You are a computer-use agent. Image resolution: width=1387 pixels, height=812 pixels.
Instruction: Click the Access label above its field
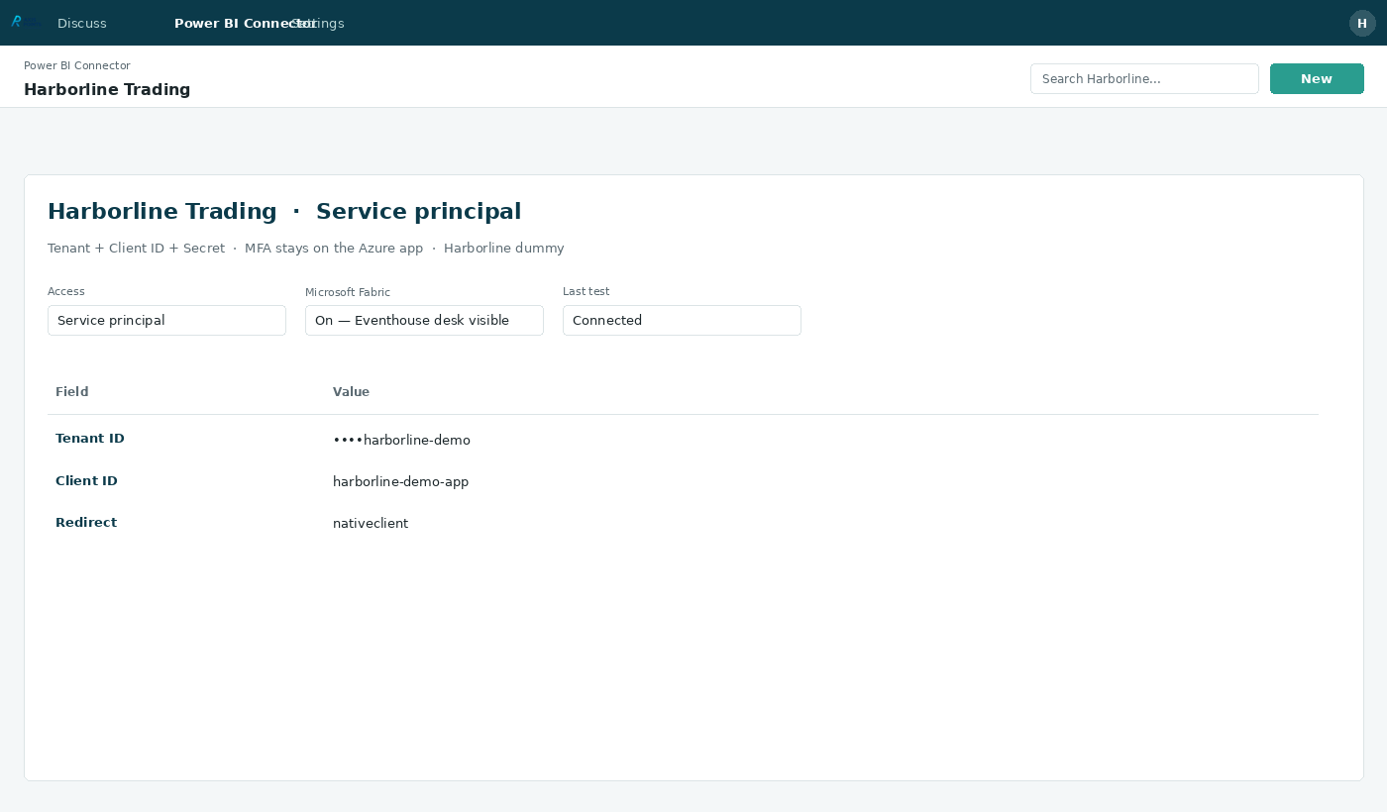[66, 291]
